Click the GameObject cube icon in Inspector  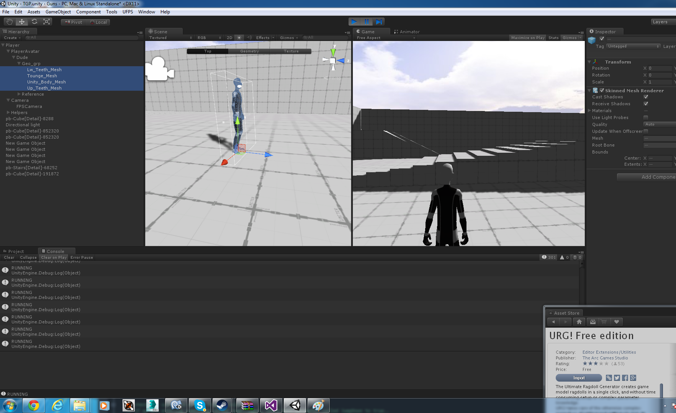coord(592,40)
